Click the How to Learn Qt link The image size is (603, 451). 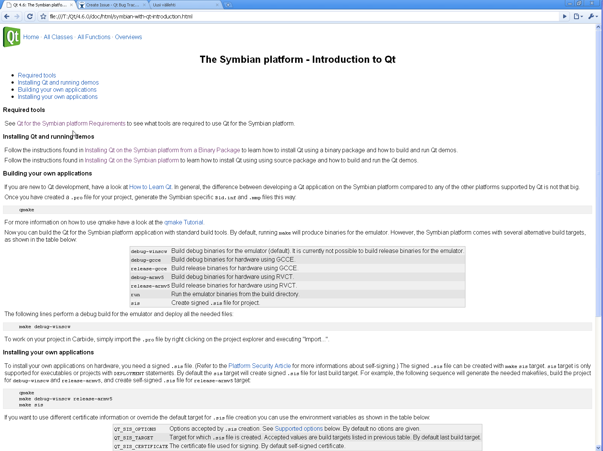pyautogui.click(x=150, y=187)
